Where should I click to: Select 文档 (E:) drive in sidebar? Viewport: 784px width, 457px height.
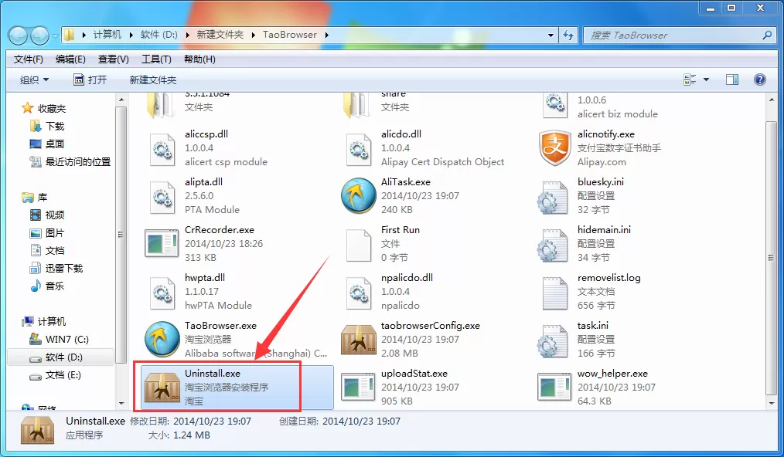tap(63, 374)
